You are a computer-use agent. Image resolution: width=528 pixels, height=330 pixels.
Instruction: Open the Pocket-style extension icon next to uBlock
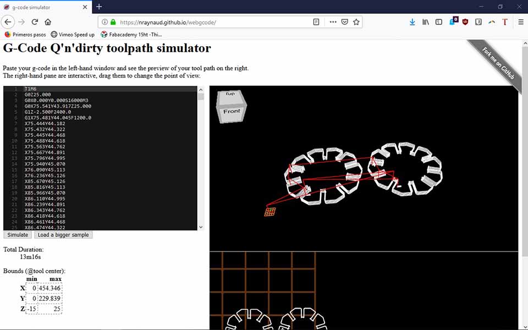pyautogui.click(x=478, y=22)
